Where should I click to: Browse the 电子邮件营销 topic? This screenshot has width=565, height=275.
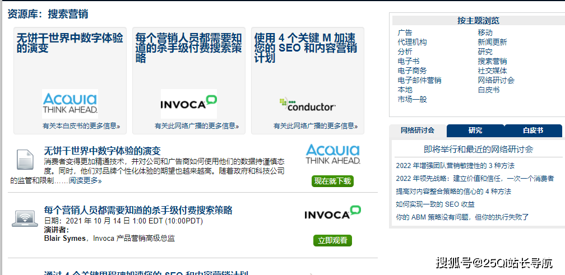pyautogui.click(x=419, y=80)
